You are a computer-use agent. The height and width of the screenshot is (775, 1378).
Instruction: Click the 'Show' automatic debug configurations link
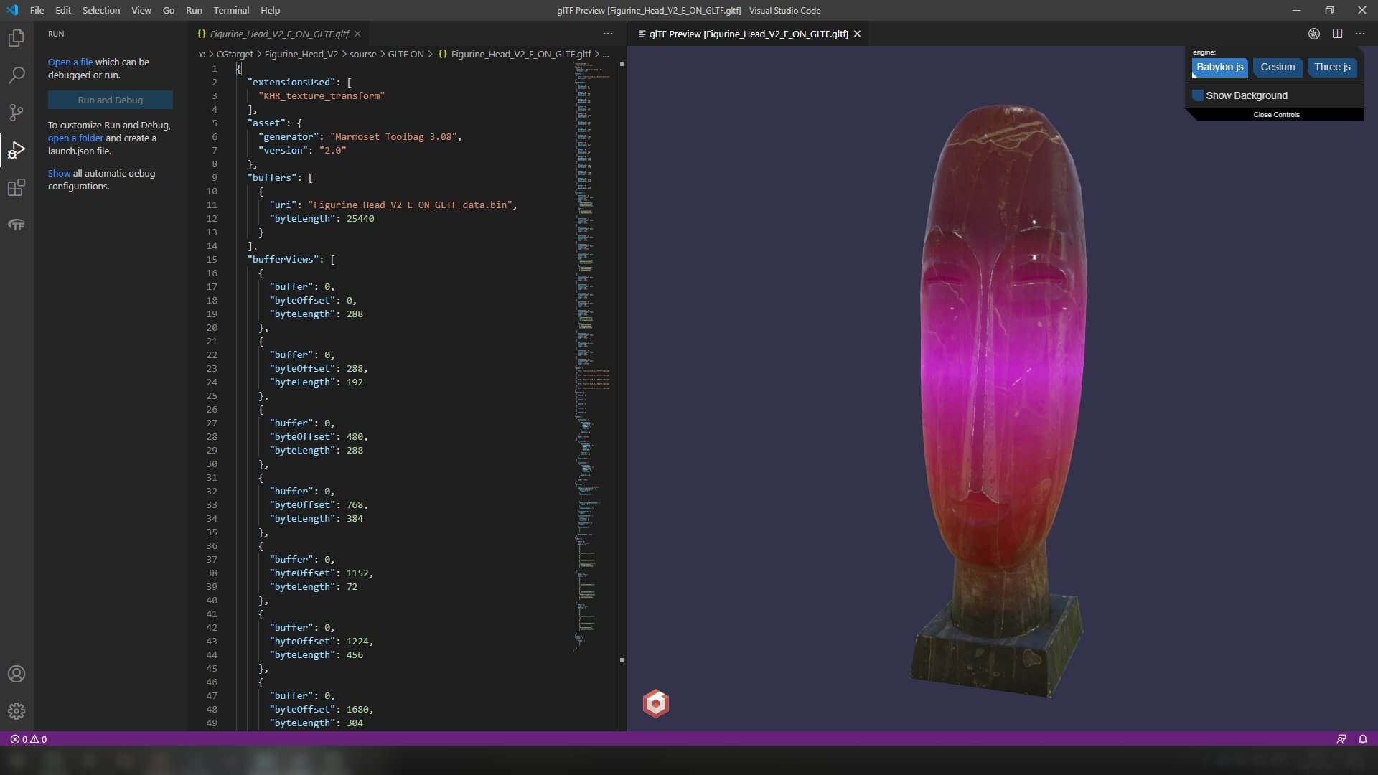pos(59,174)
